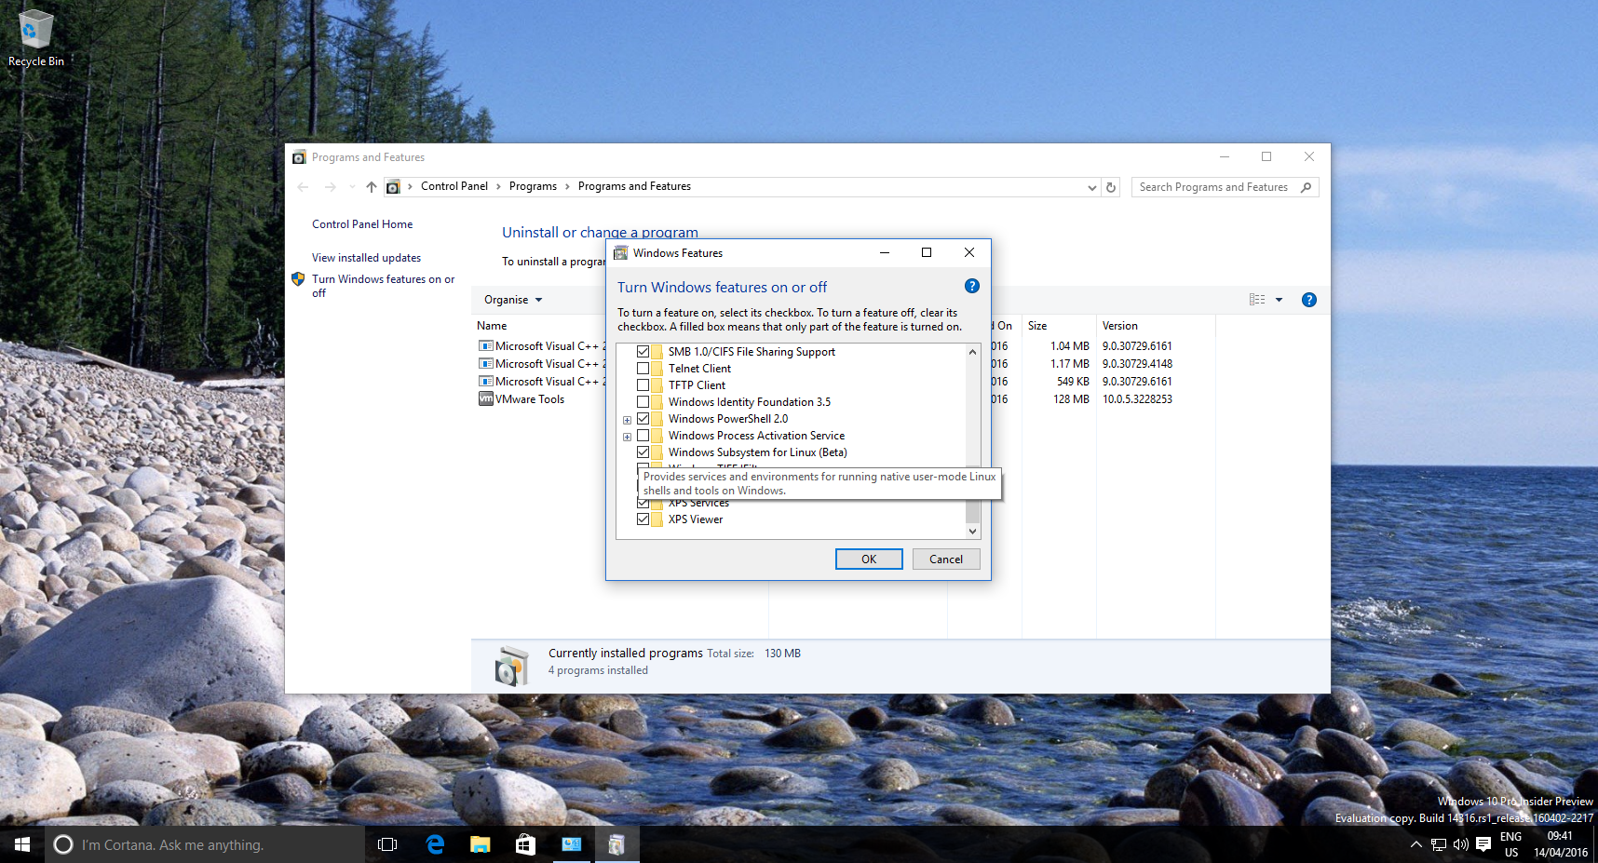Check Windows Process Activation Service

tap(643, 436)
